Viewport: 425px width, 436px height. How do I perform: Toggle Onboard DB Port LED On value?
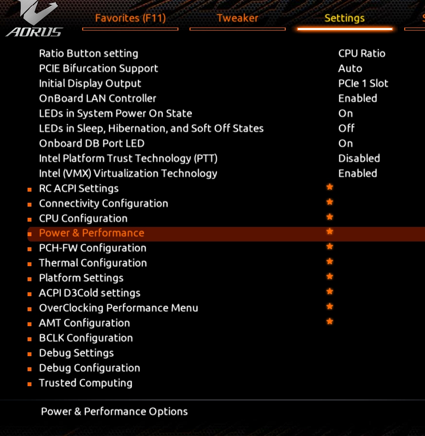click(x=346, y=144)
